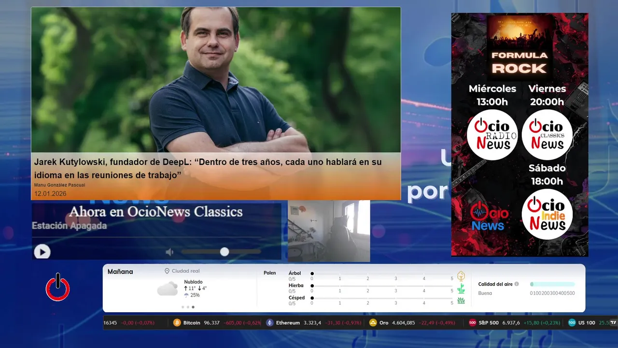Click the red power button logo
This screenshot has height=348, width=618.
coord(58,288)
